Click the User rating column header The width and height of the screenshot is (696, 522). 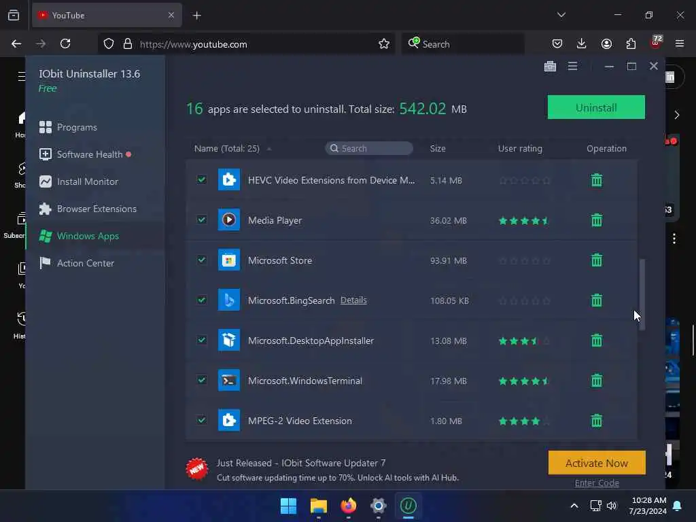coord(520,149)
